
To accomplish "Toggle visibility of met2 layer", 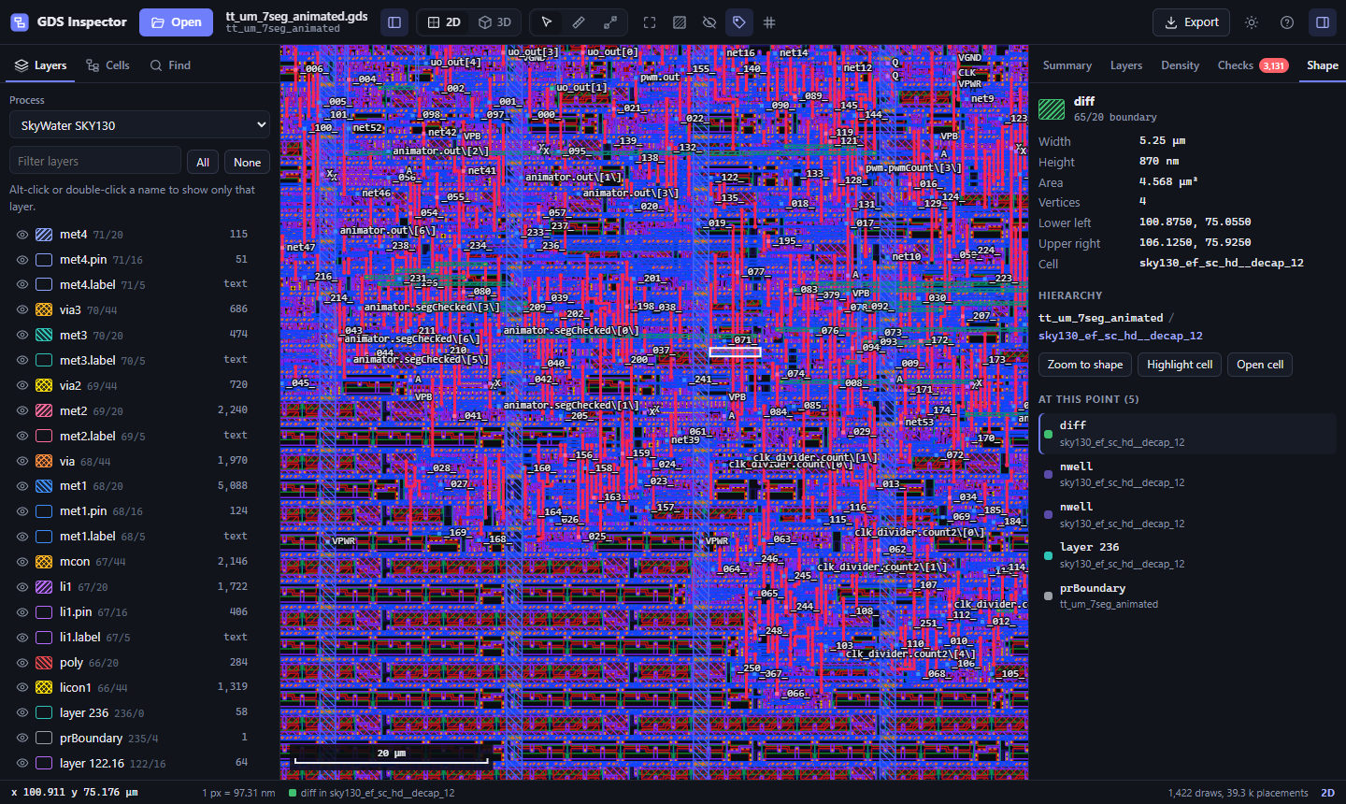I will (x=22, y=410).
